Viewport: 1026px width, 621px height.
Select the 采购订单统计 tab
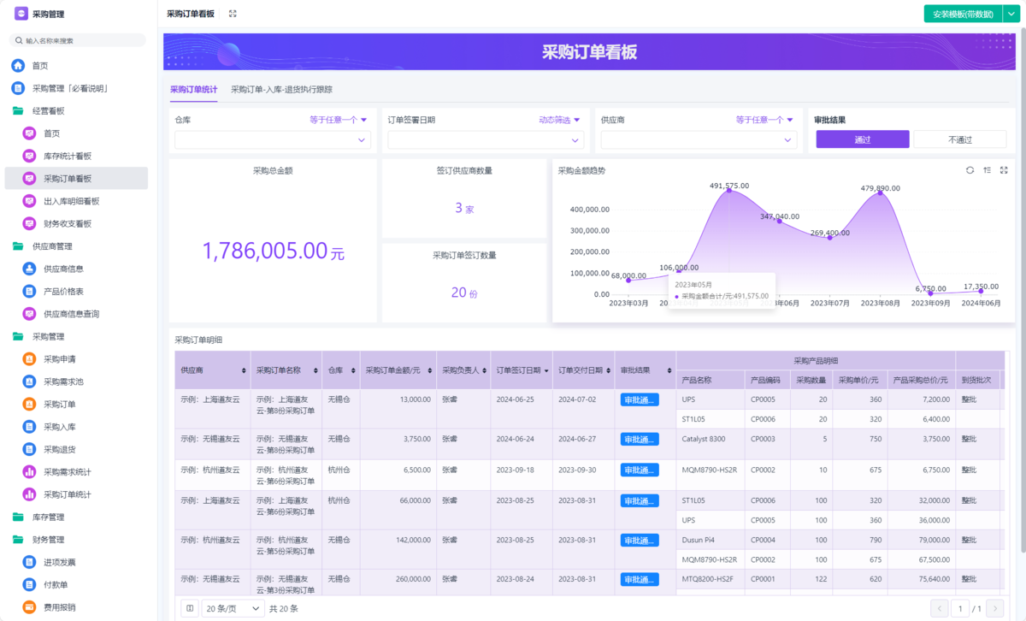coord(193,89)
